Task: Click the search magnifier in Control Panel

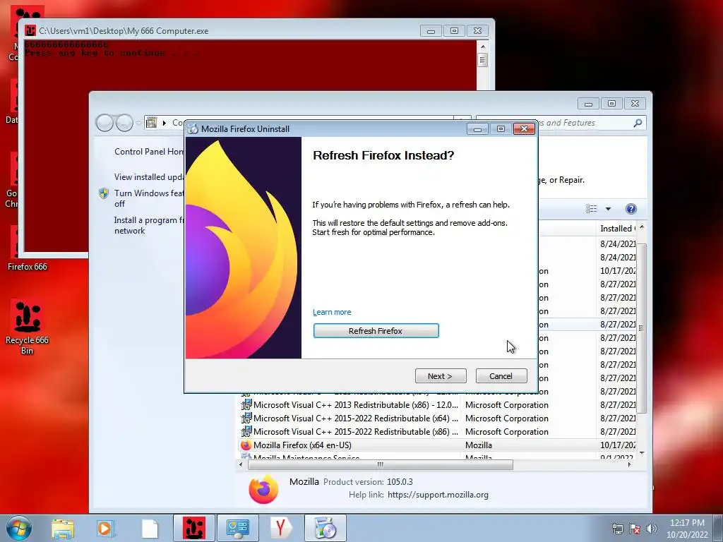Action: (x=638, y=123)
